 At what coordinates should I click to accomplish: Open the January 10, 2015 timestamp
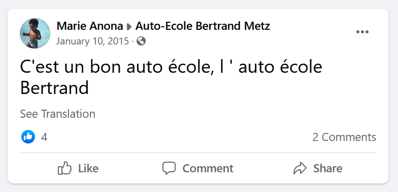92,41
